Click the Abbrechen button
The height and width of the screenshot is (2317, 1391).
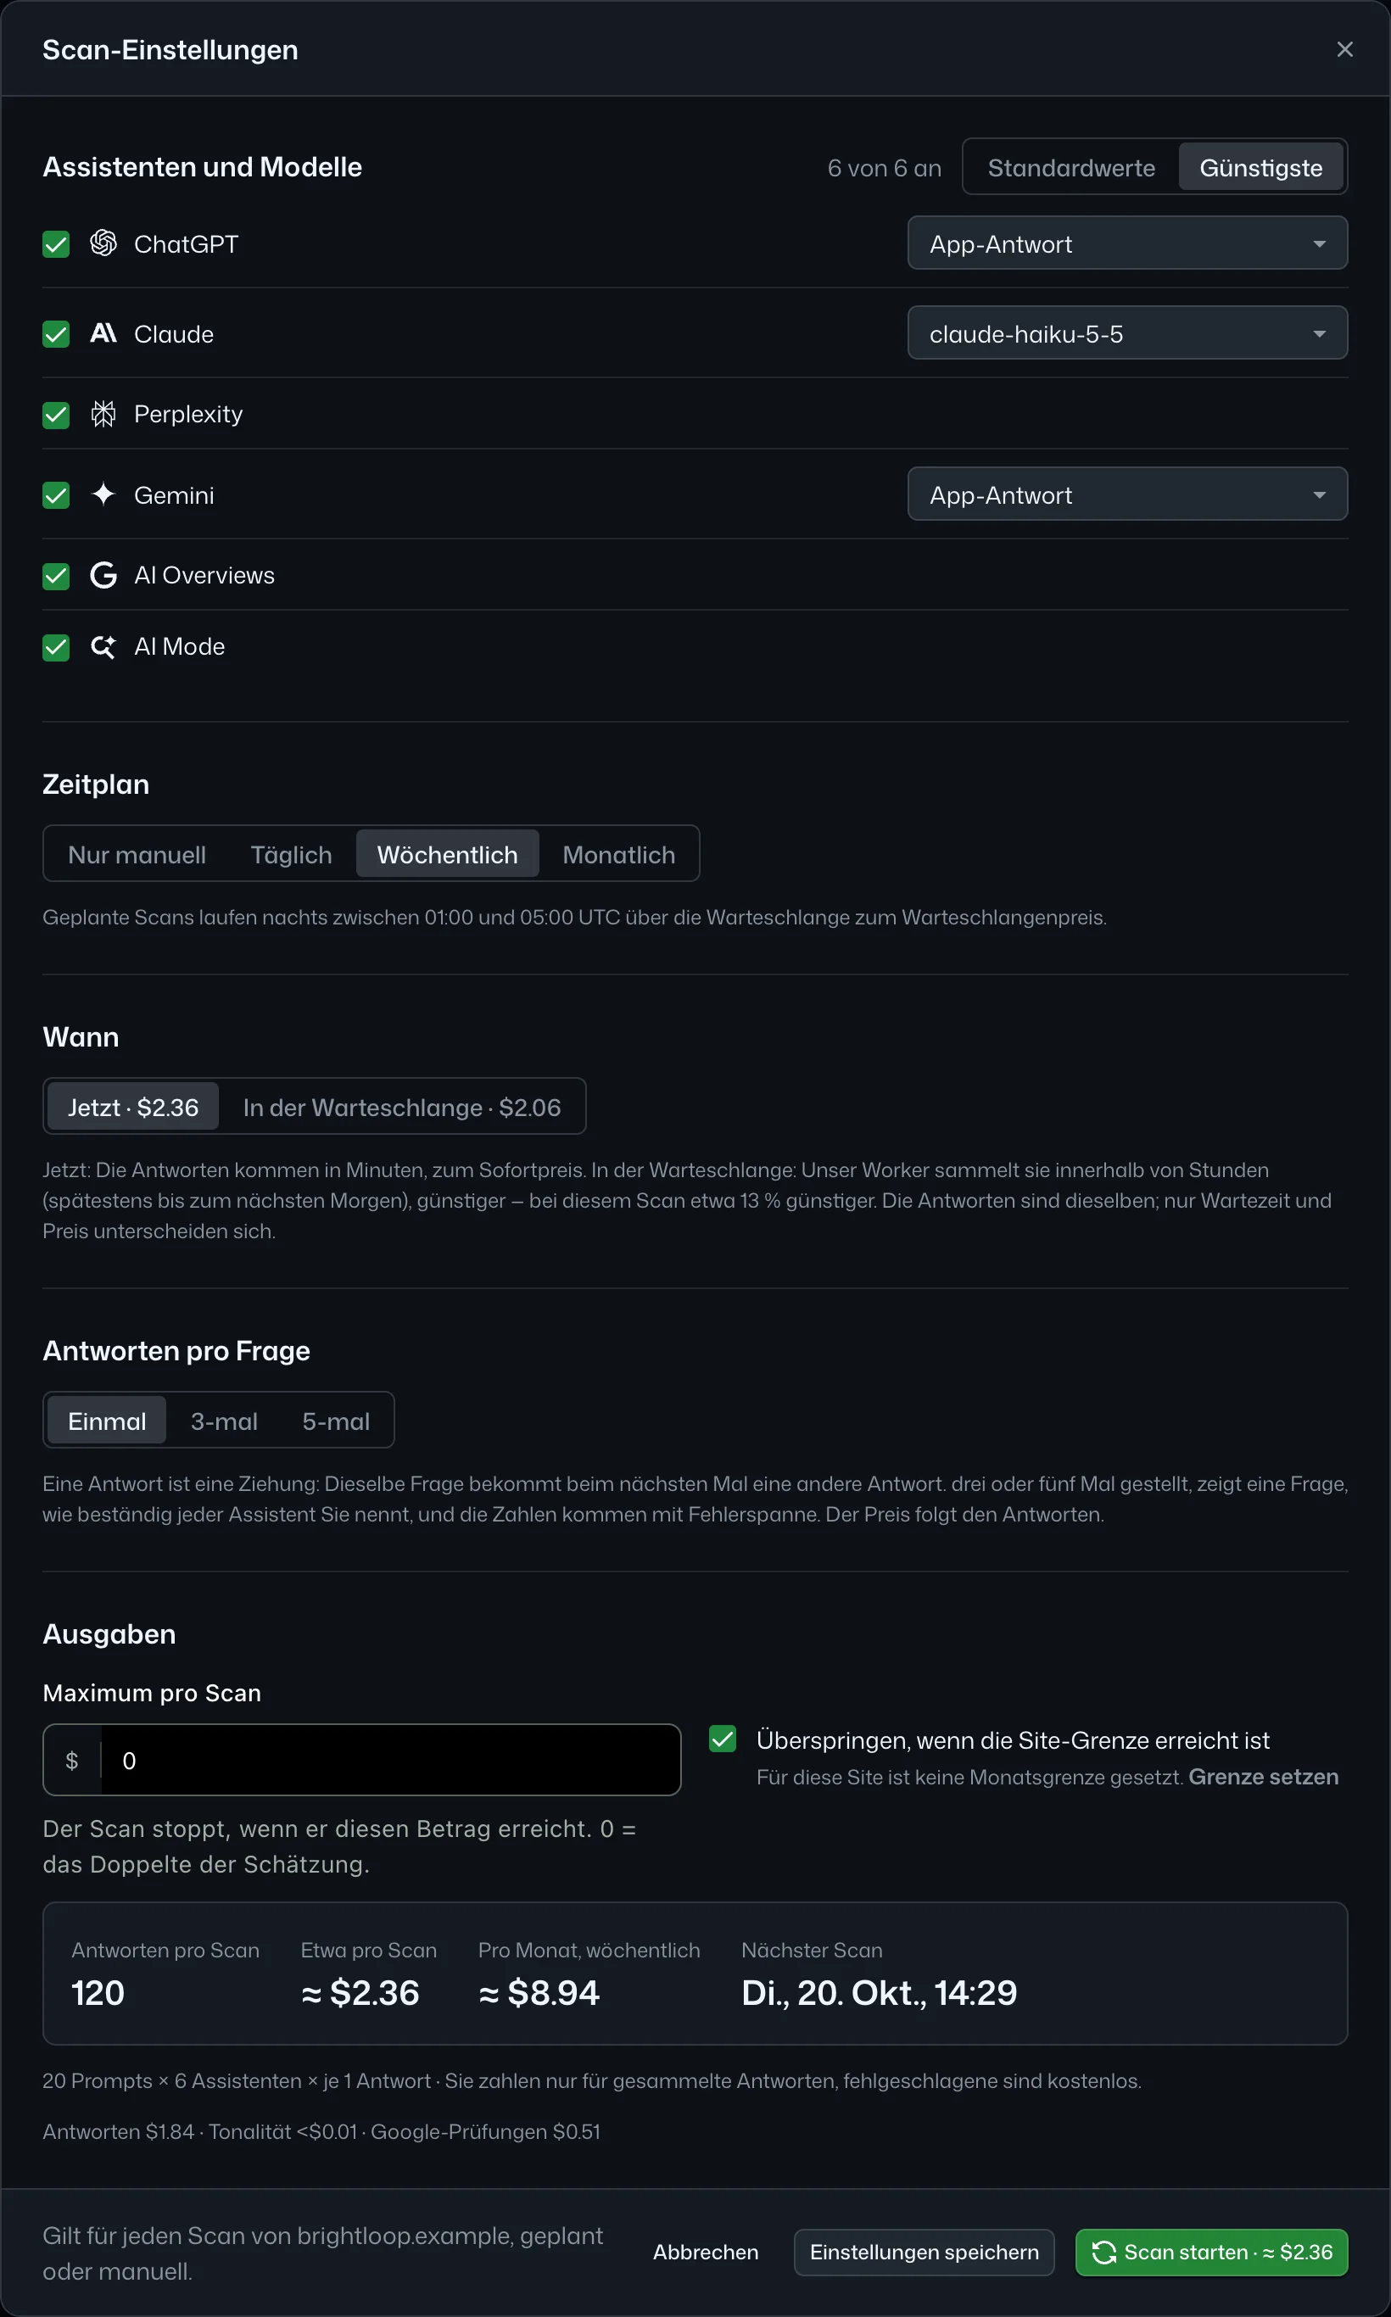(x=706, y=2253)
